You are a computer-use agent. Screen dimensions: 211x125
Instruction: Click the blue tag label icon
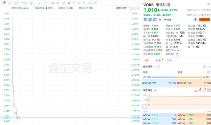[155, 20]
